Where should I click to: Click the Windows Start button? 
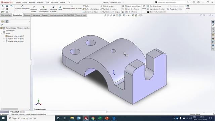coord(3,118)
